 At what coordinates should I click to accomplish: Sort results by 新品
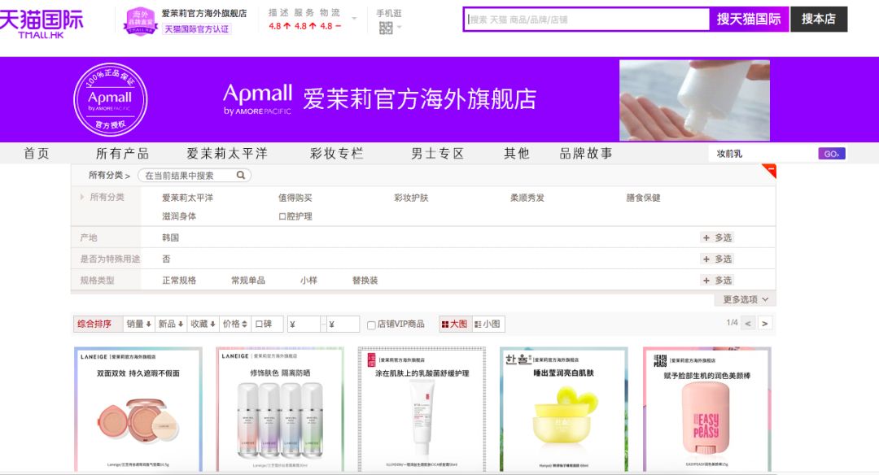(x=170, y=324)
